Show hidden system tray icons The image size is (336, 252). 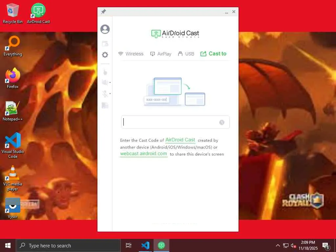point(278,245)
